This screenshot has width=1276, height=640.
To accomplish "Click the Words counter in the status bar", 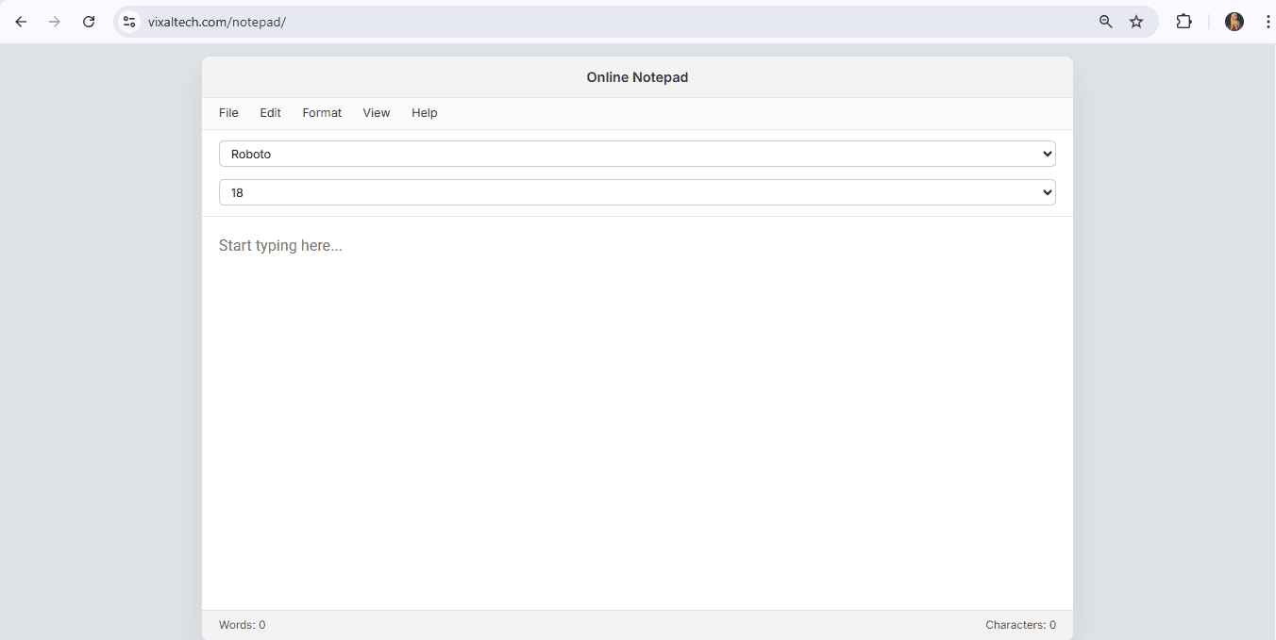I will click(x=242, y=624).
